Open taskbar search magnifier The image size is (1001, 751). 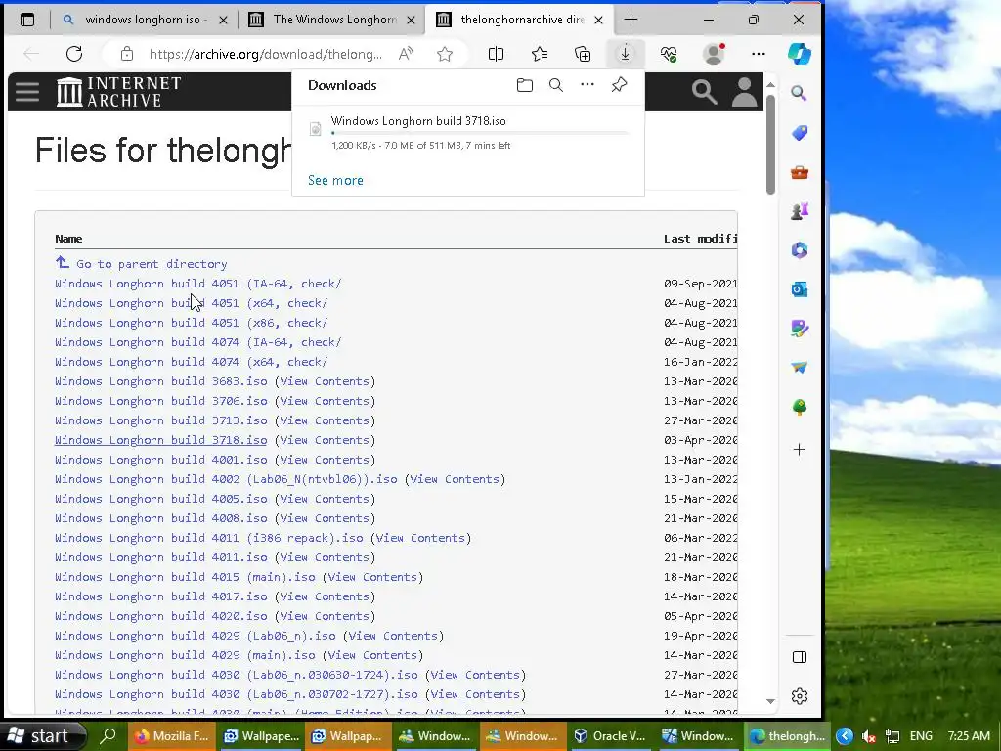click(x=109, y=736)
